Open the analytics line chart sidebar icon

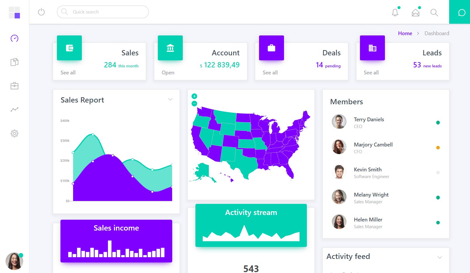14,110
